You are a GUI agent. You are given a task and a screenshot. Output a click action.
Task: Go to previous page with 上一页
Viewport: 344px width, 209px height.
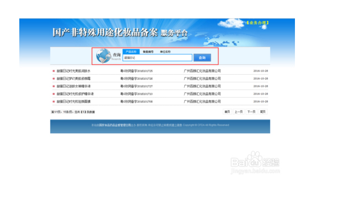click(x=239, y=112)
